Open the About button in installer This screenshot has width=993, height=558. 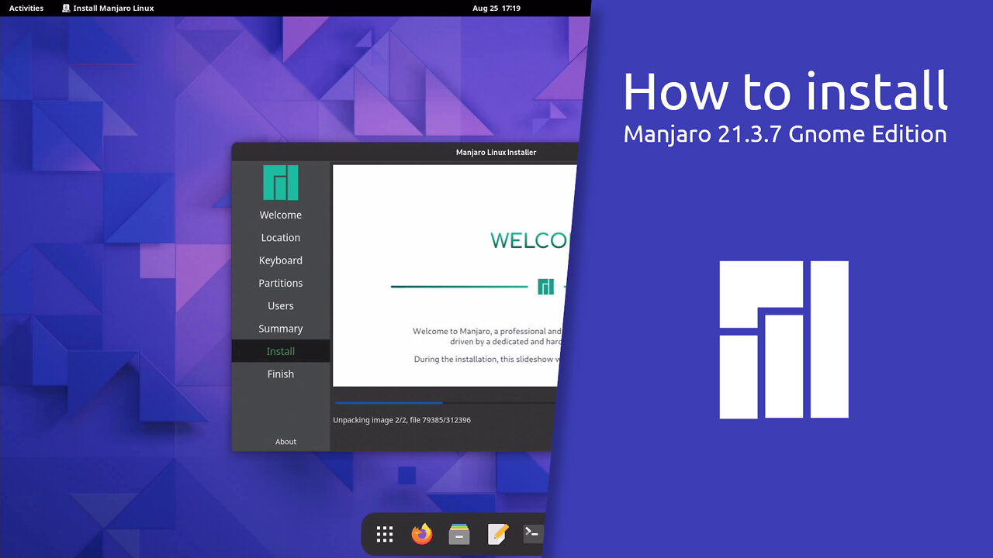click(285, 442)
